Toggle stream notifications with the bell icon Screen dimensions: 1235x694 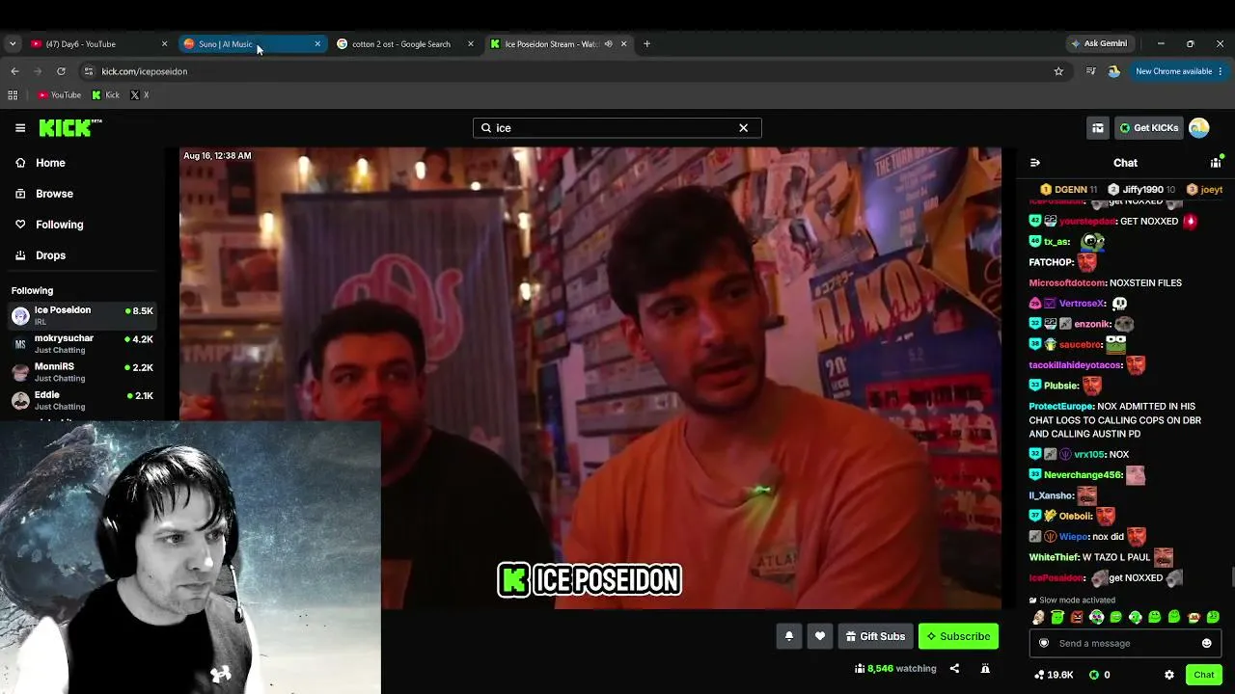coord(788,636)
